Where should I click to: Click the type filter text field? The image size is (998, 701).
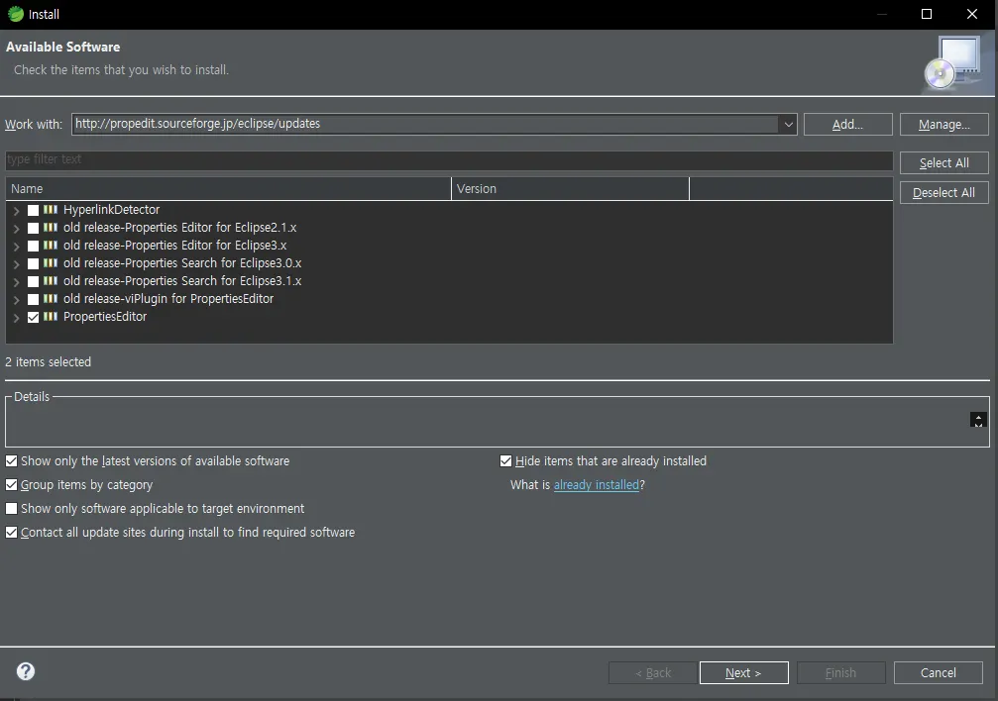point(449,159)
